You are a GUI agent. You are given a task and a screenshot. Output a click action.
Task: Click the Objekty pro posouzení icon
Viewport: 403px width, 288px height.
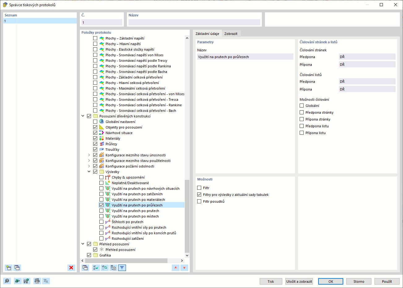[x=102, y=127]
